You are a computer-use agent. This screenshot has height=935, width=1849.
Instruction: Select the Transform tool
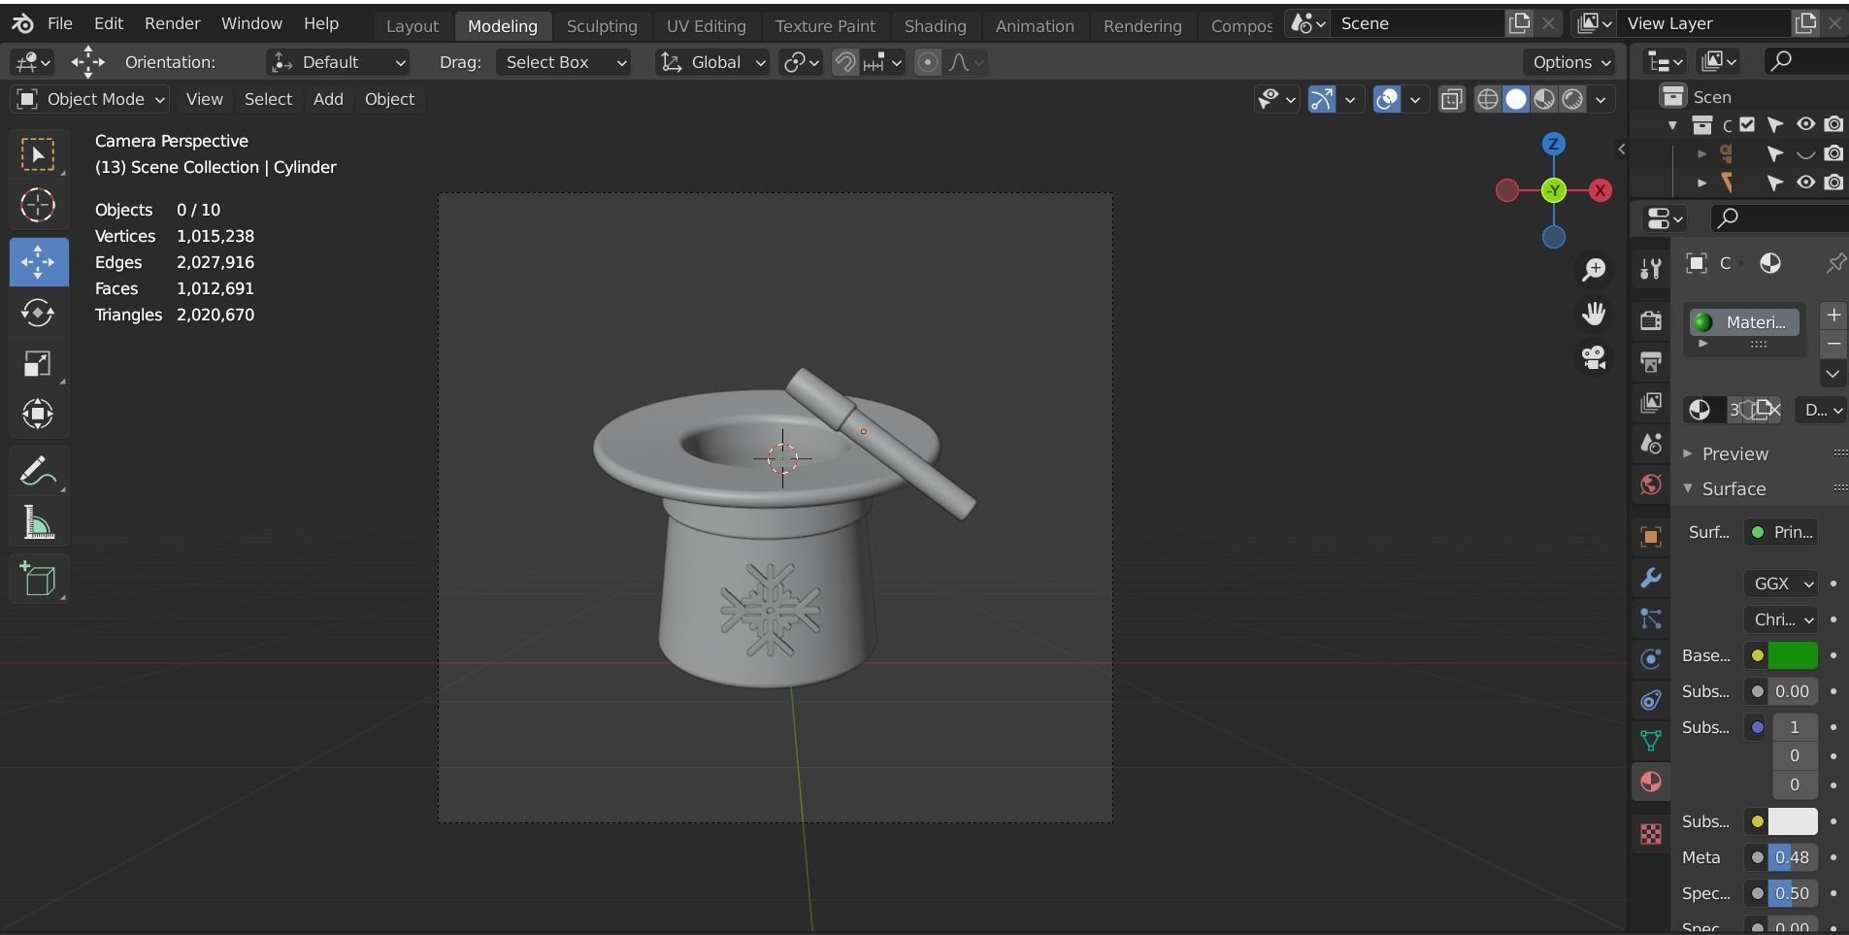point(39,415)
